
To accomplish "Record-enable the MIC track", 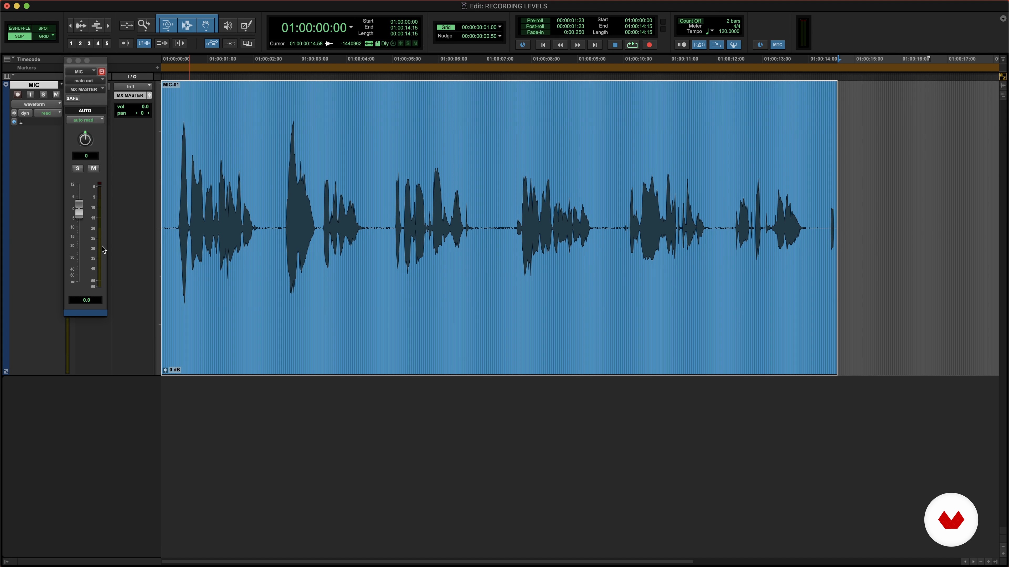I will point(18,94).
